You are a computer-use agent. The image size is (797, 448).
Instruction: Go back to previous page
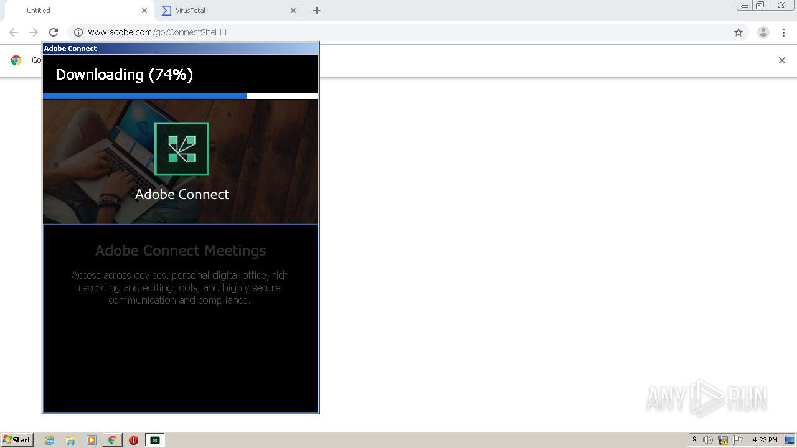pos(14,32)
